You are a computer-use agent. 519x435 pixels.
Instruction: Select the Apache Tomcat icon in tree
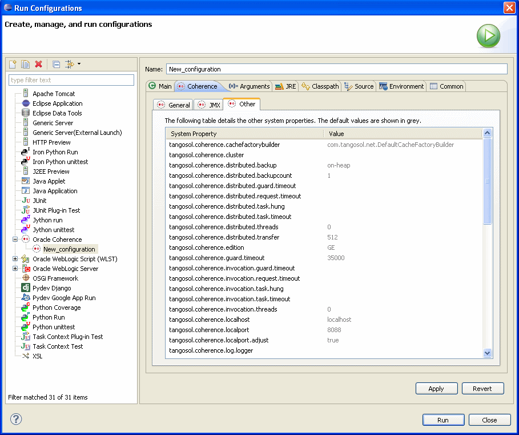point(26,93)
